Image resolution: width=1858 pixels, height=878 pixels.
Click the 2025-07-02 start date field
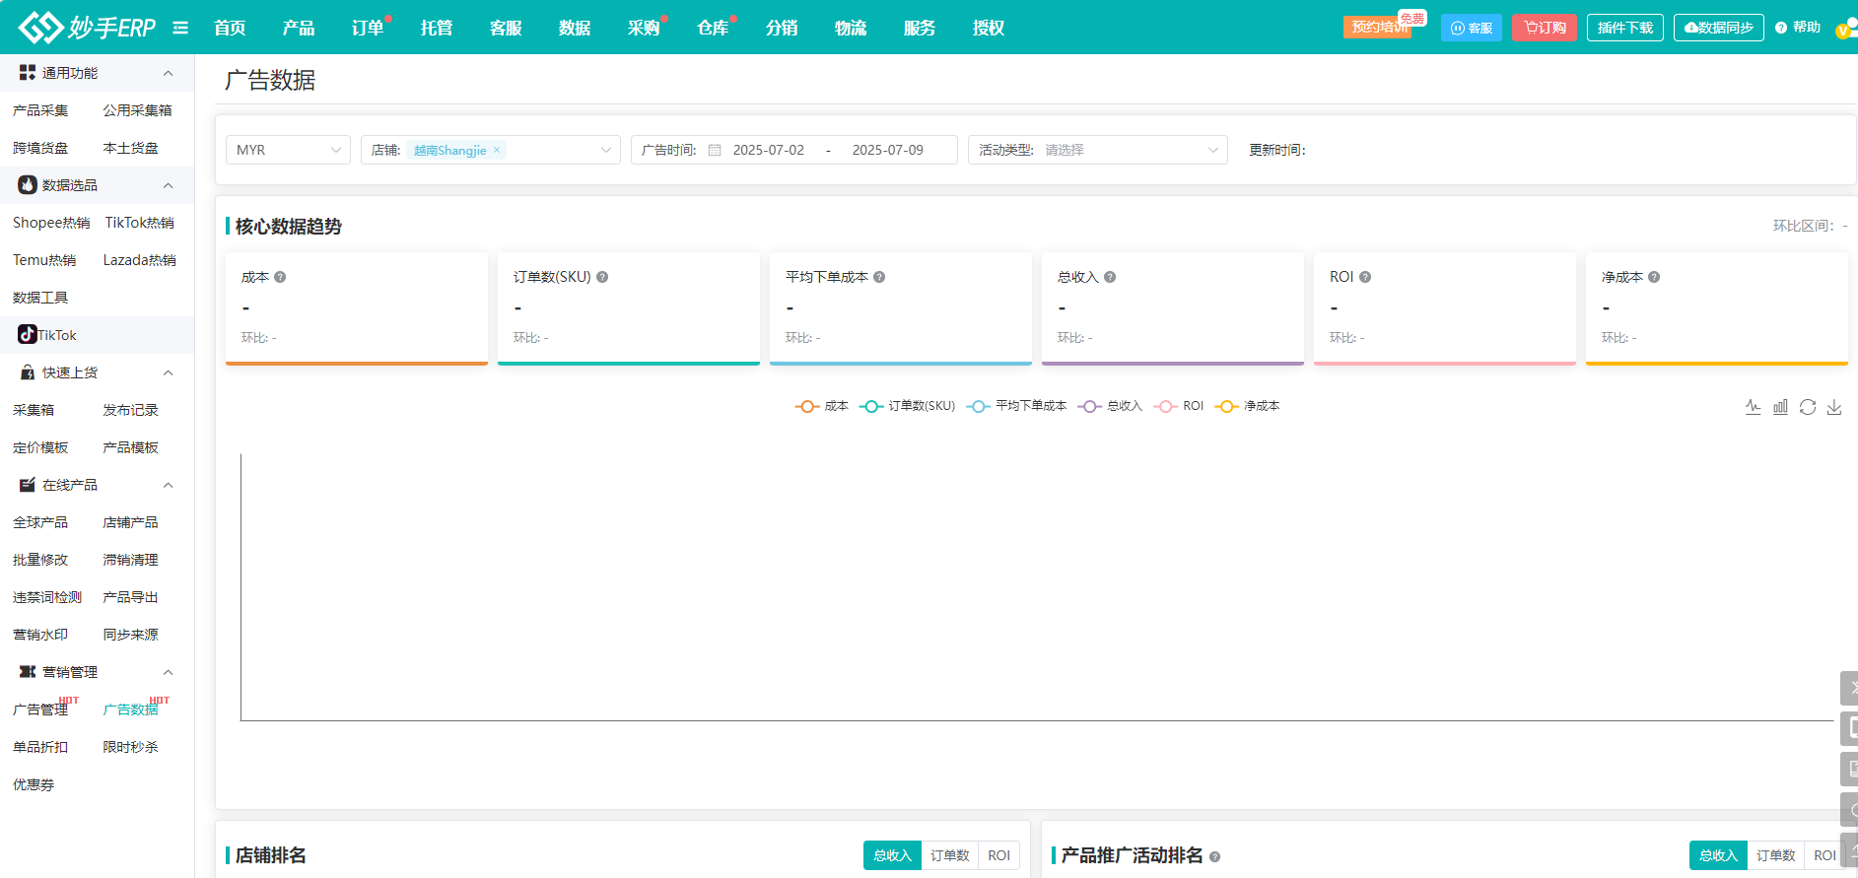coord(769,150)
